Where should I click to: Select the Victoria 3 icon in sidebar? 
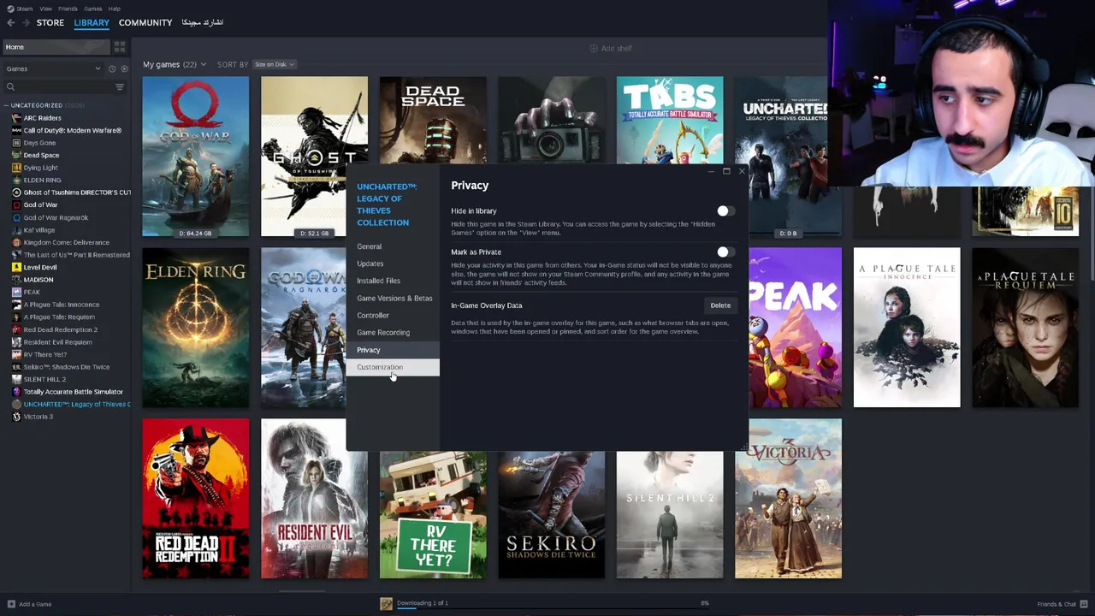tap(16, 417)
